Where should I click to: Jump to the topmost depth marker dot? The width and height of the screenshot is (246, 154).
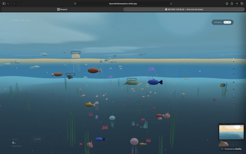pyautogui.click(x=233, y=61)
